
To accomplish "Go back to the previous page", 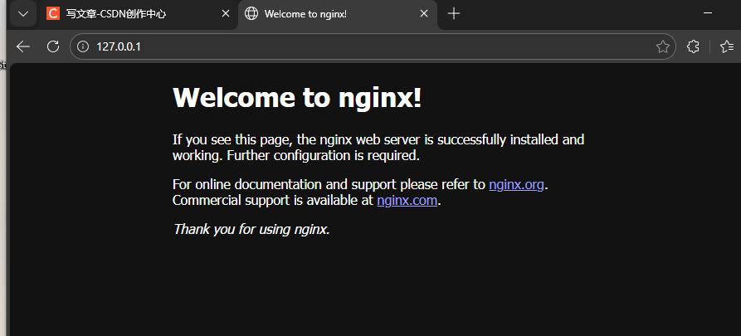I will (x=22, y=46).
